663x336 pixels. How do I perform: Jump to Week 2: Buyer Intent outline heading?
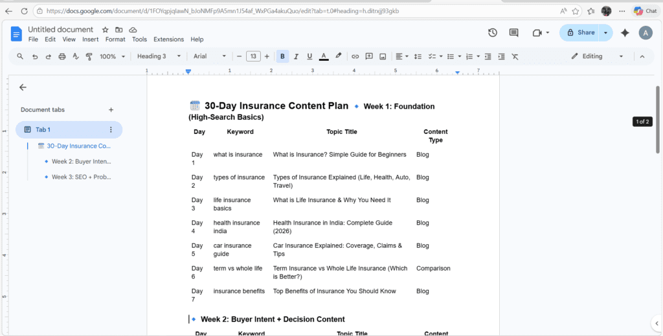coord(78,161)
